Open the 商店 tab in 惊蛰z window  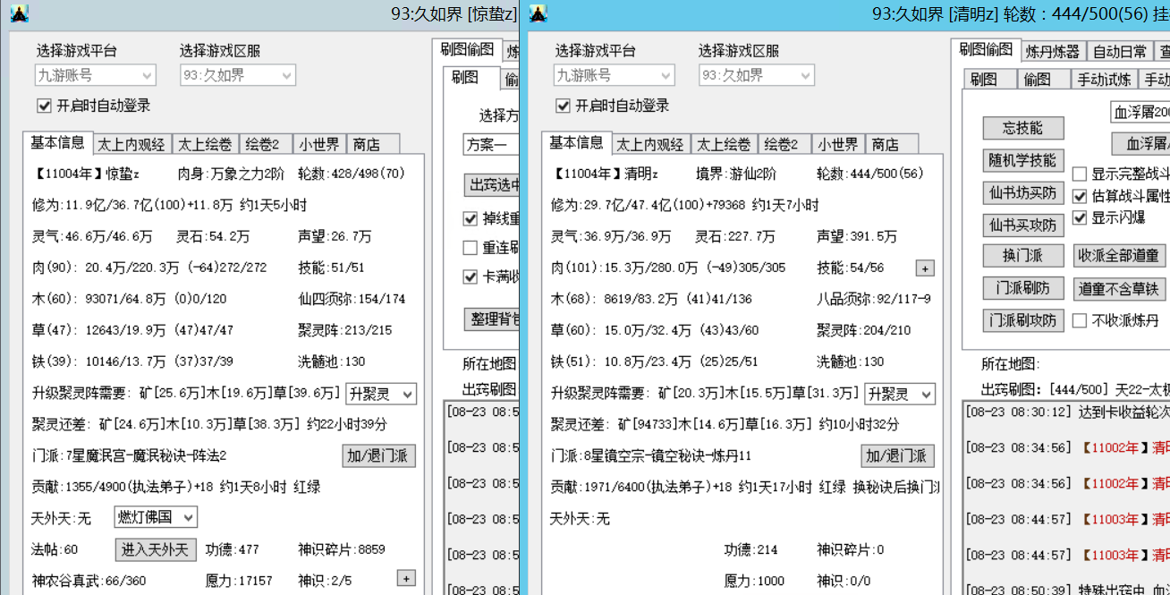[373, 144]
